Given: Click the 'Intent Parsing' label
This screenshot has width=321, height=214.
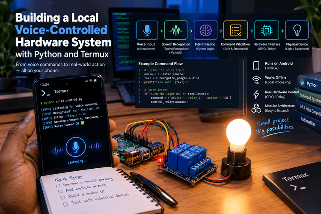Looking at the screenshot, I should (x=205, y=44).
